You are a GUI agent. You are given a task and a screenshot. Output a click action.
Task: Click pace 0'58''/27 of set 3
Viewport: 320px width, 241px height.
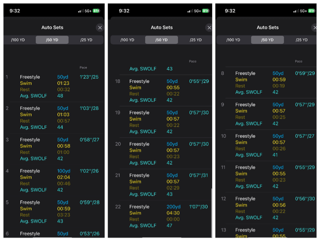pyautogui.click(x=90, y=139)
